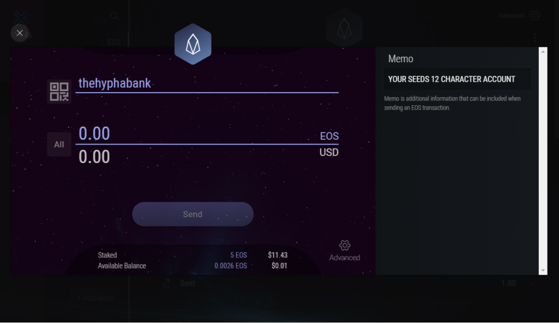Image resolution: width=559 pixels, height=323 pixels.
Task: Click the dimmed Advanced gear at top right
Action: (x=534, y=16)
